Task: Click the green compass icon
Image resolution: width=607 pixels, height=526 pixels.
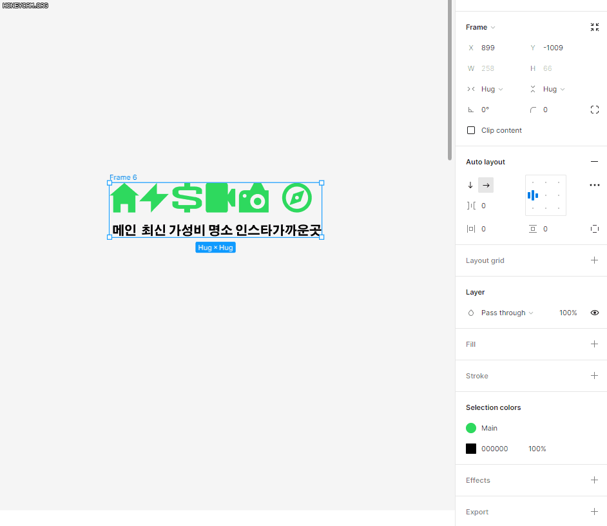Action: click(297, 198)
